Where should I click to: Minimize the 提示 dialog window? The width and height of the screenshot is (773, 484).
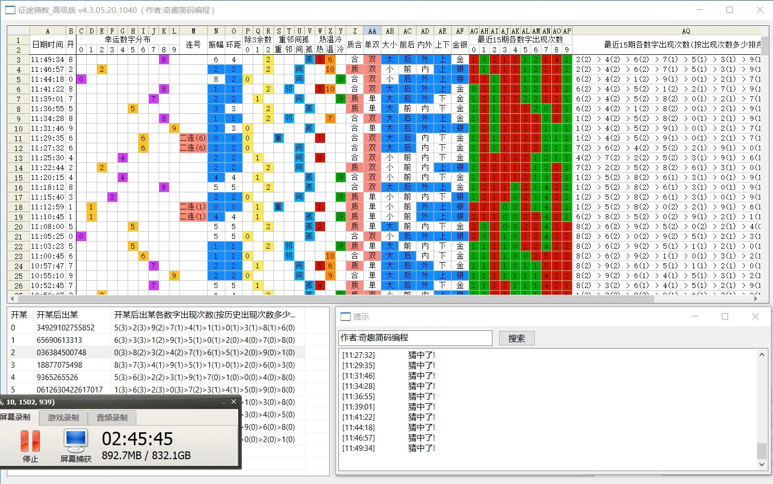[x=695, y=316]
